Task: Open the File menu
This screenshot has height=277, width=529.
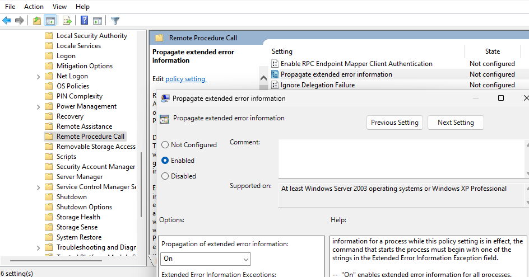Action: tap(10, 6)
